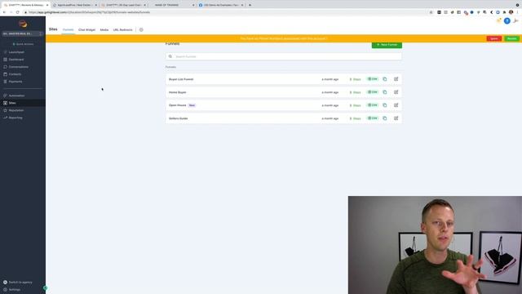Click the red button on the orange banner
The height and width of the screenshot is (294, 522).
pyautogui.click(x=493, y=38)
